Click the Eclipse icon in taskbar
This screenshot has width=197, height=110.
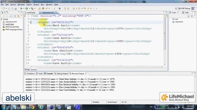coord(51,107)
